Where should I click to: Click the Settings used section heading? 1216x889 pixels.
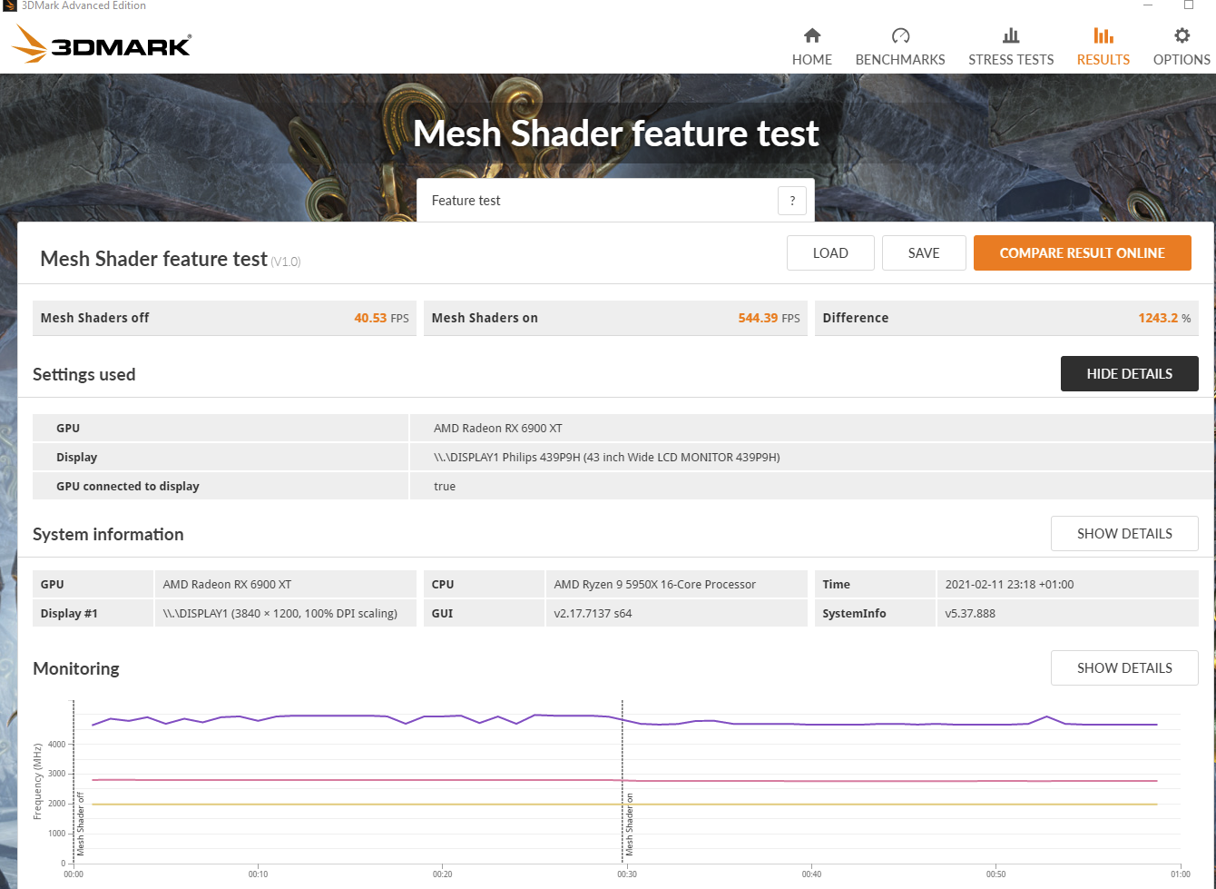tap(83, 375)
